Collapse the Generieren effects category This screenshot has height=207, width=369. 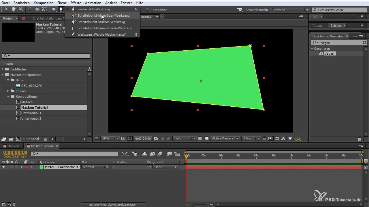coord(312,49)
